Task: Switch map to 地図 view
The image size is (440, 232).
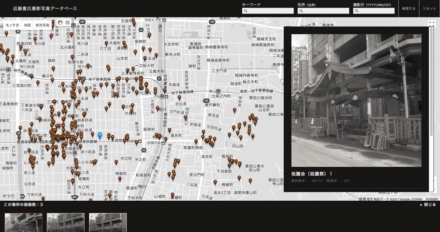Action: tap(27, 25)
